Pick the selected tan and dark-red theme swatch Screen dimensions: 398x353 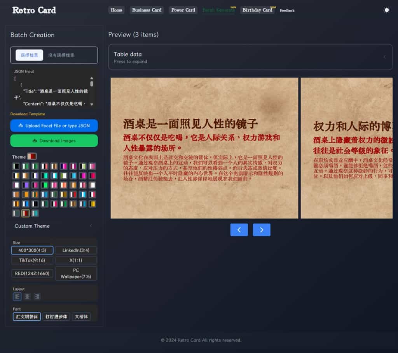click(x=25, y=213)
